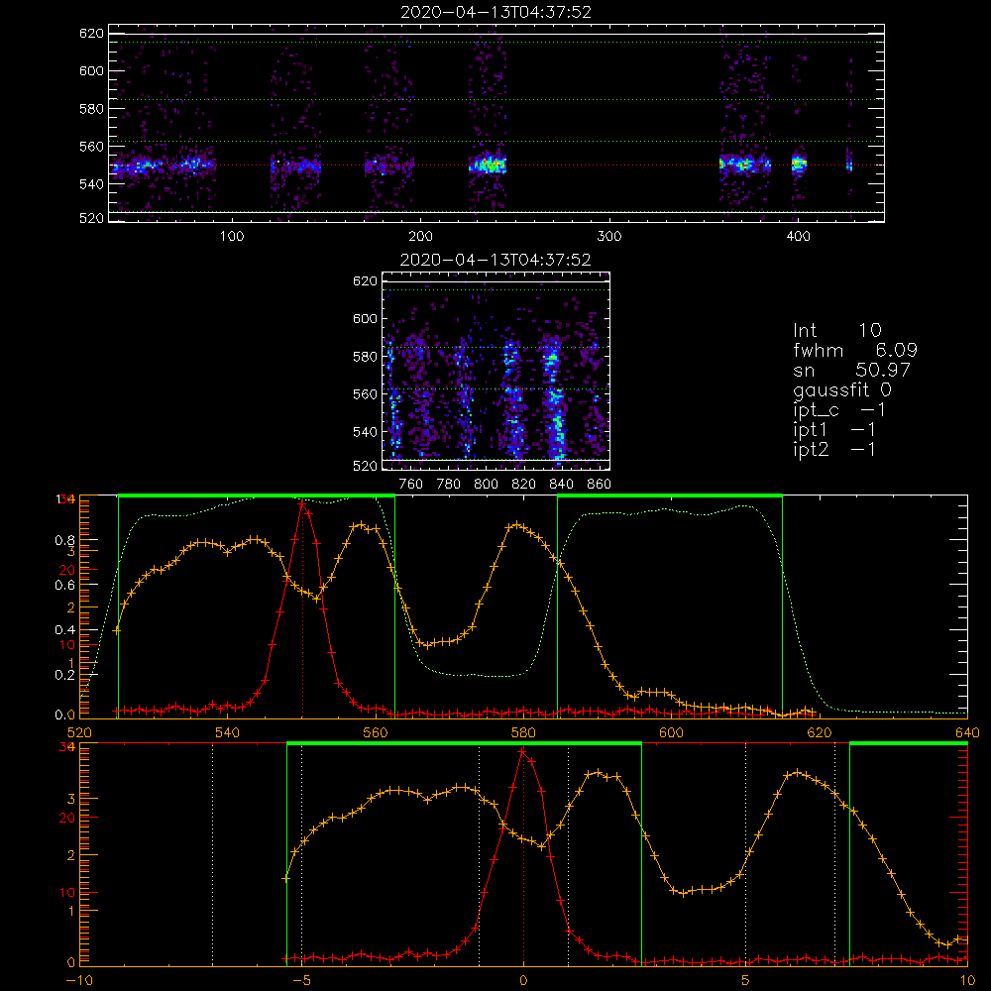This screenshot has height=991, width=991.
Task: Click the '-5' x-axis label on bottom plot
Action: click(x=301, y=981)
